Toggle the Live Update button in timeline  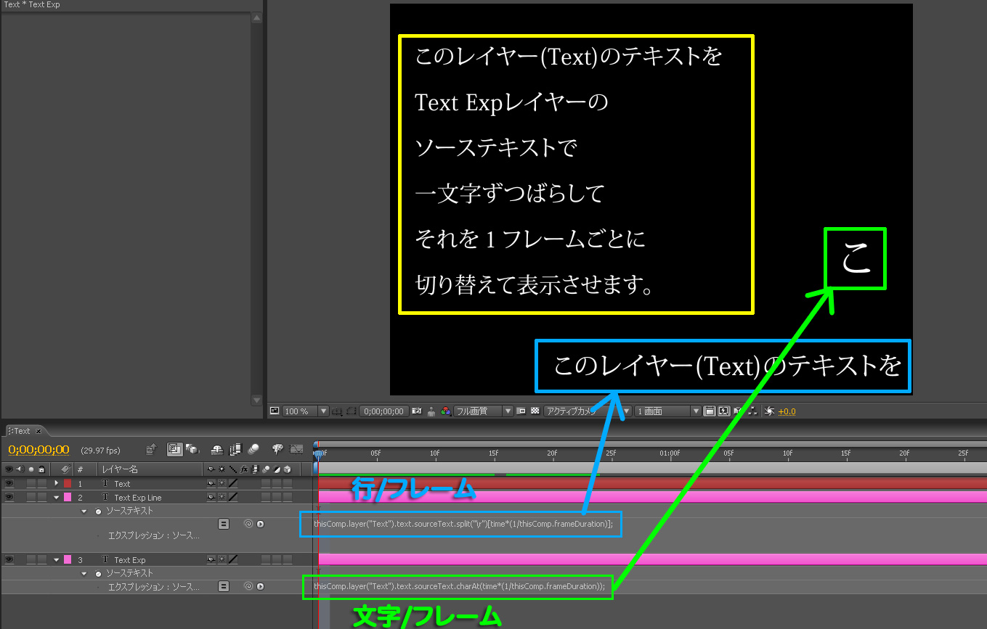pyautogui.click(x=174, y=449)
